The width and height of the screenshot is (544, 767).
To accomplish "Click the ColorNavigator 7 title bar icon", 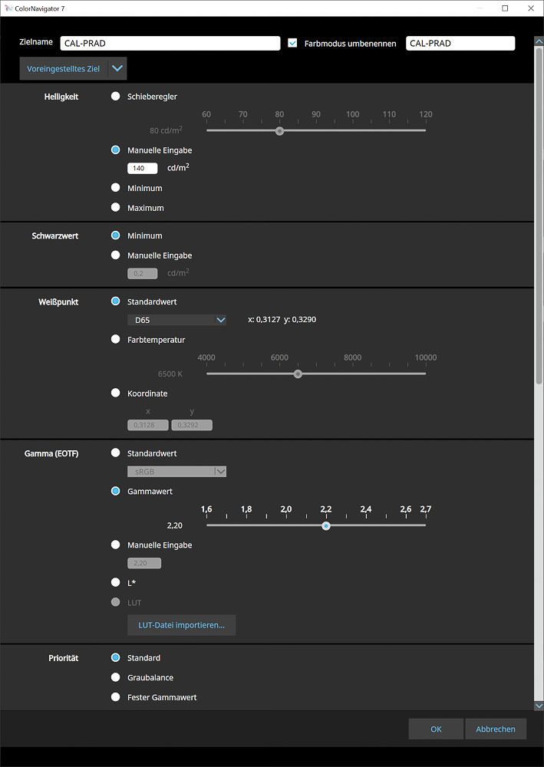I will (x=9, y=8).
